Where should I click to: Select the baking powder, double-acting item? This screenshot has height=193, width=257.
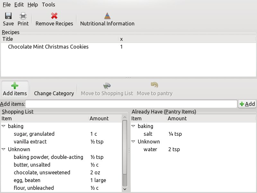click(x=49, y=157)
